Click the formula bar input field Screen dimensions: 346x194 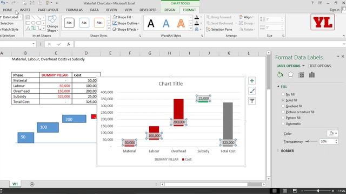click(x=209, y=44)
